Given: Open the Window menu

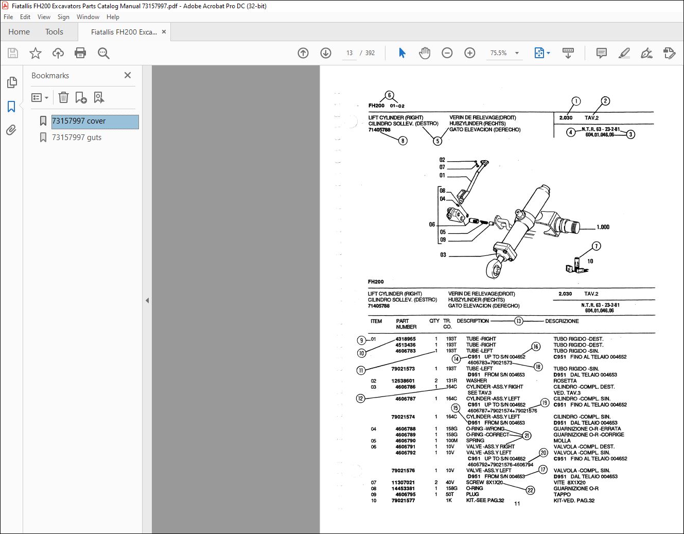Looking at the screenshot, I should (88, 17).
